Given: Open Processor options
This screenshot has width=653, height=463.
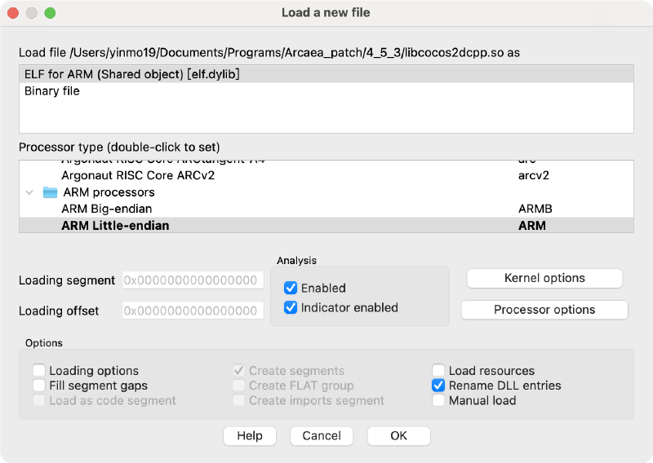Looking at the screenshot, I should pyautogui.click(x=544, y=310).
